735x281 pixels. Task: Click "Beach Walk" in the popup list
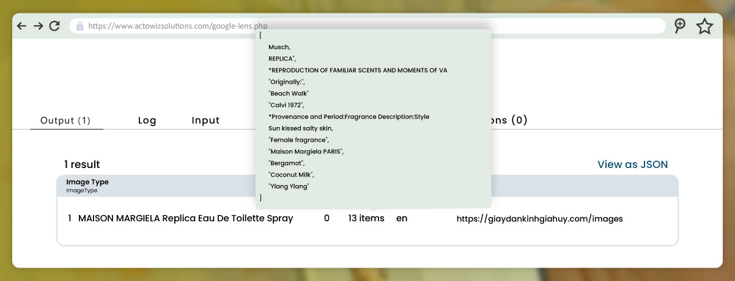tap(289, 93)
